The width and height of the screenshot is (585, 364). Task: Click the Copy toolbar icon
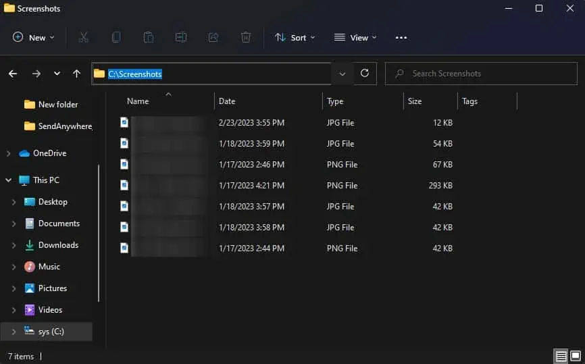point(116,37)
